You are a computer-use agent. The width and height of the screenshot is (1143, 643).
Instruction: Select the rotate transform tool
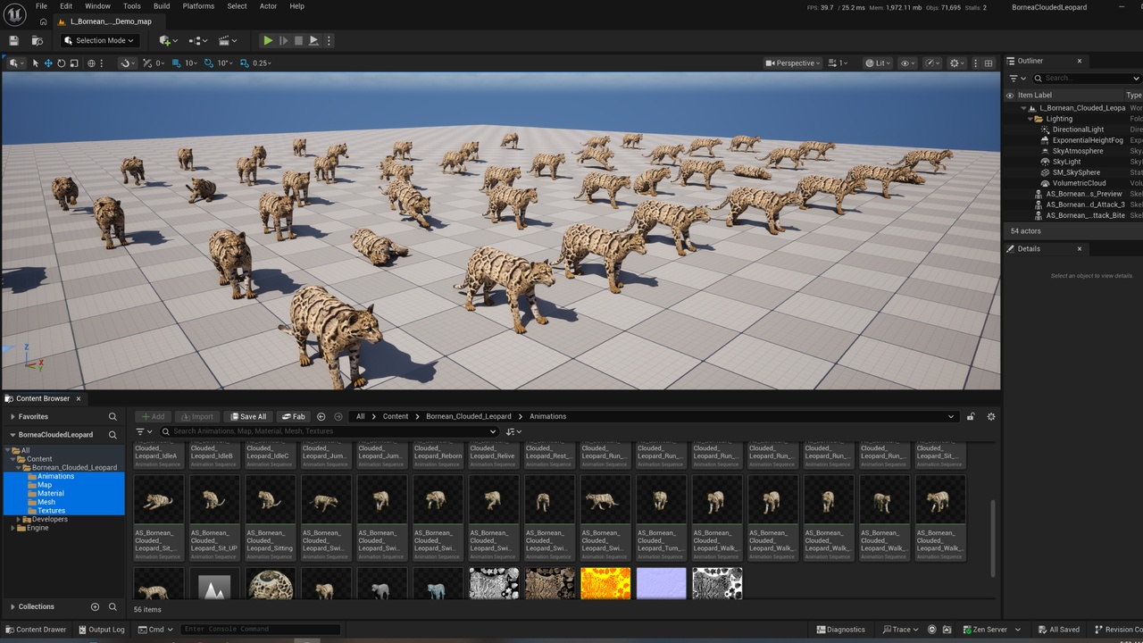point(61,63)
